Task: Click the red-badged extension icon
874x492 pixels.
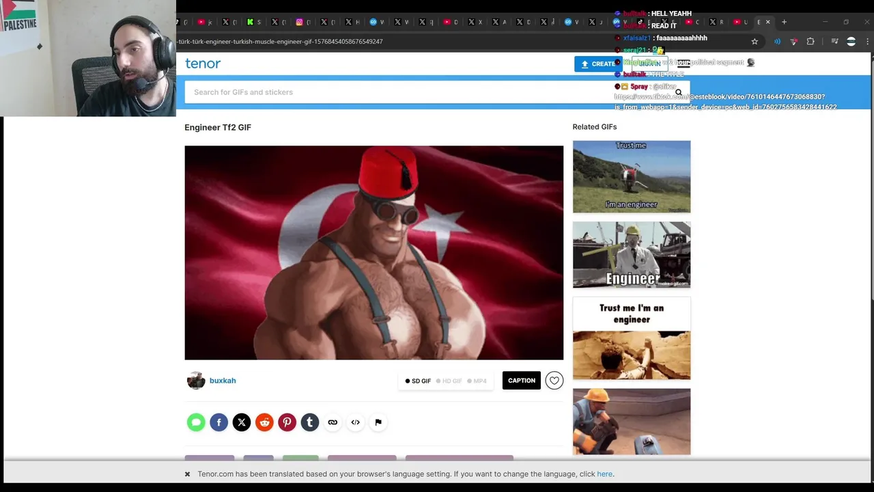Action: point(793,42)
